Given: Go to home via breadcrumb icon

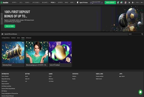Looking at the screenshot, I should coord(2,34).
